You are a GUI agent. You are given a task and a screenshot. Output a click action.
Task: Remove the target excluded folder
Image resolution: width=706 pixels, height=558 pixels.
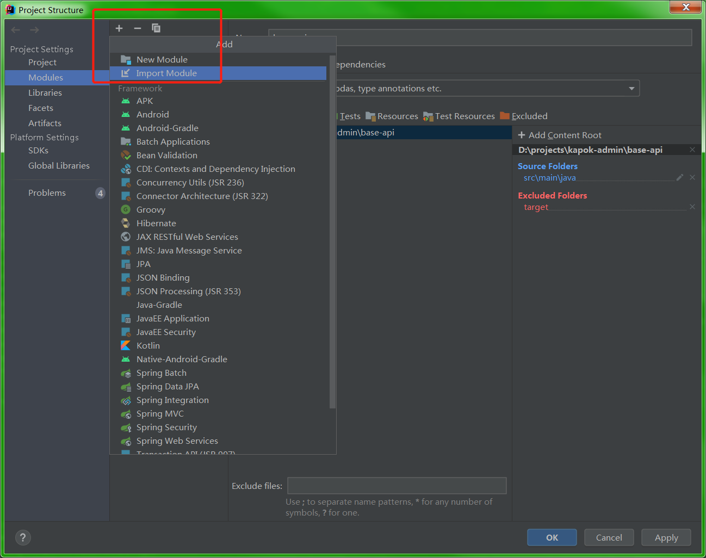(692, 207)
